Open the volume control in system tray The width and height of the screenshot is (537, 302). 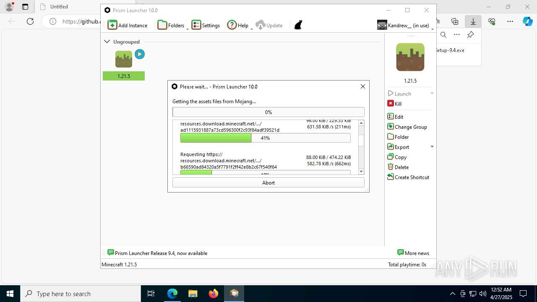[482, 294]
